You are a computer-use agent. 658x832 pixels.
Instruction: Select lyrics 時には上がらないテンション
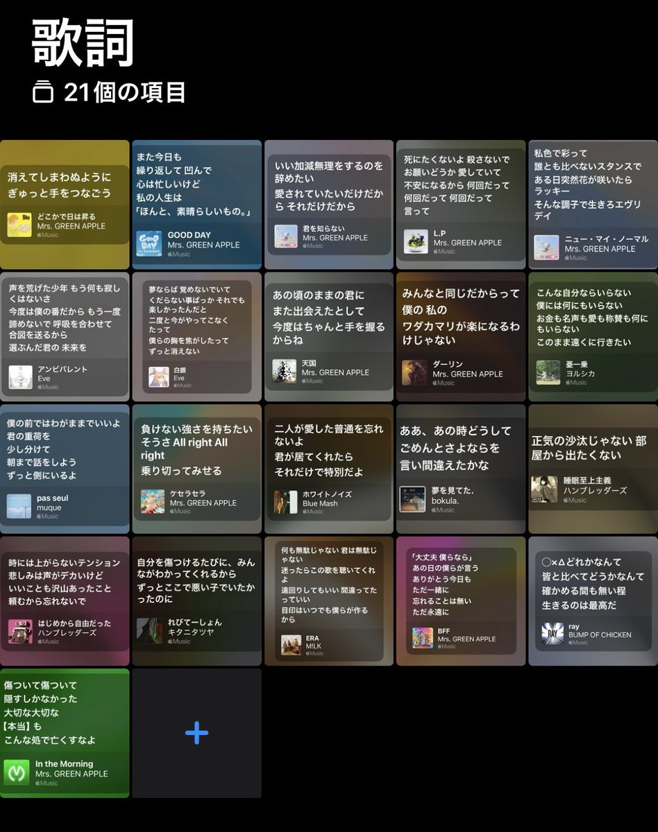pyautogui.click(x=64, y=582)
